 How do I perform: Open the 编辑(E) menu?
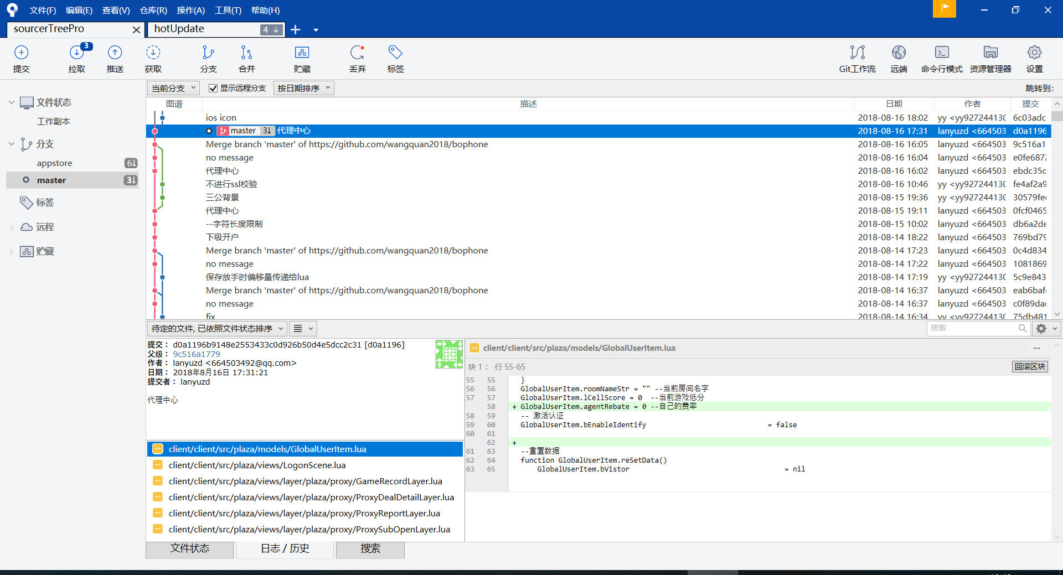click(79, 10)
